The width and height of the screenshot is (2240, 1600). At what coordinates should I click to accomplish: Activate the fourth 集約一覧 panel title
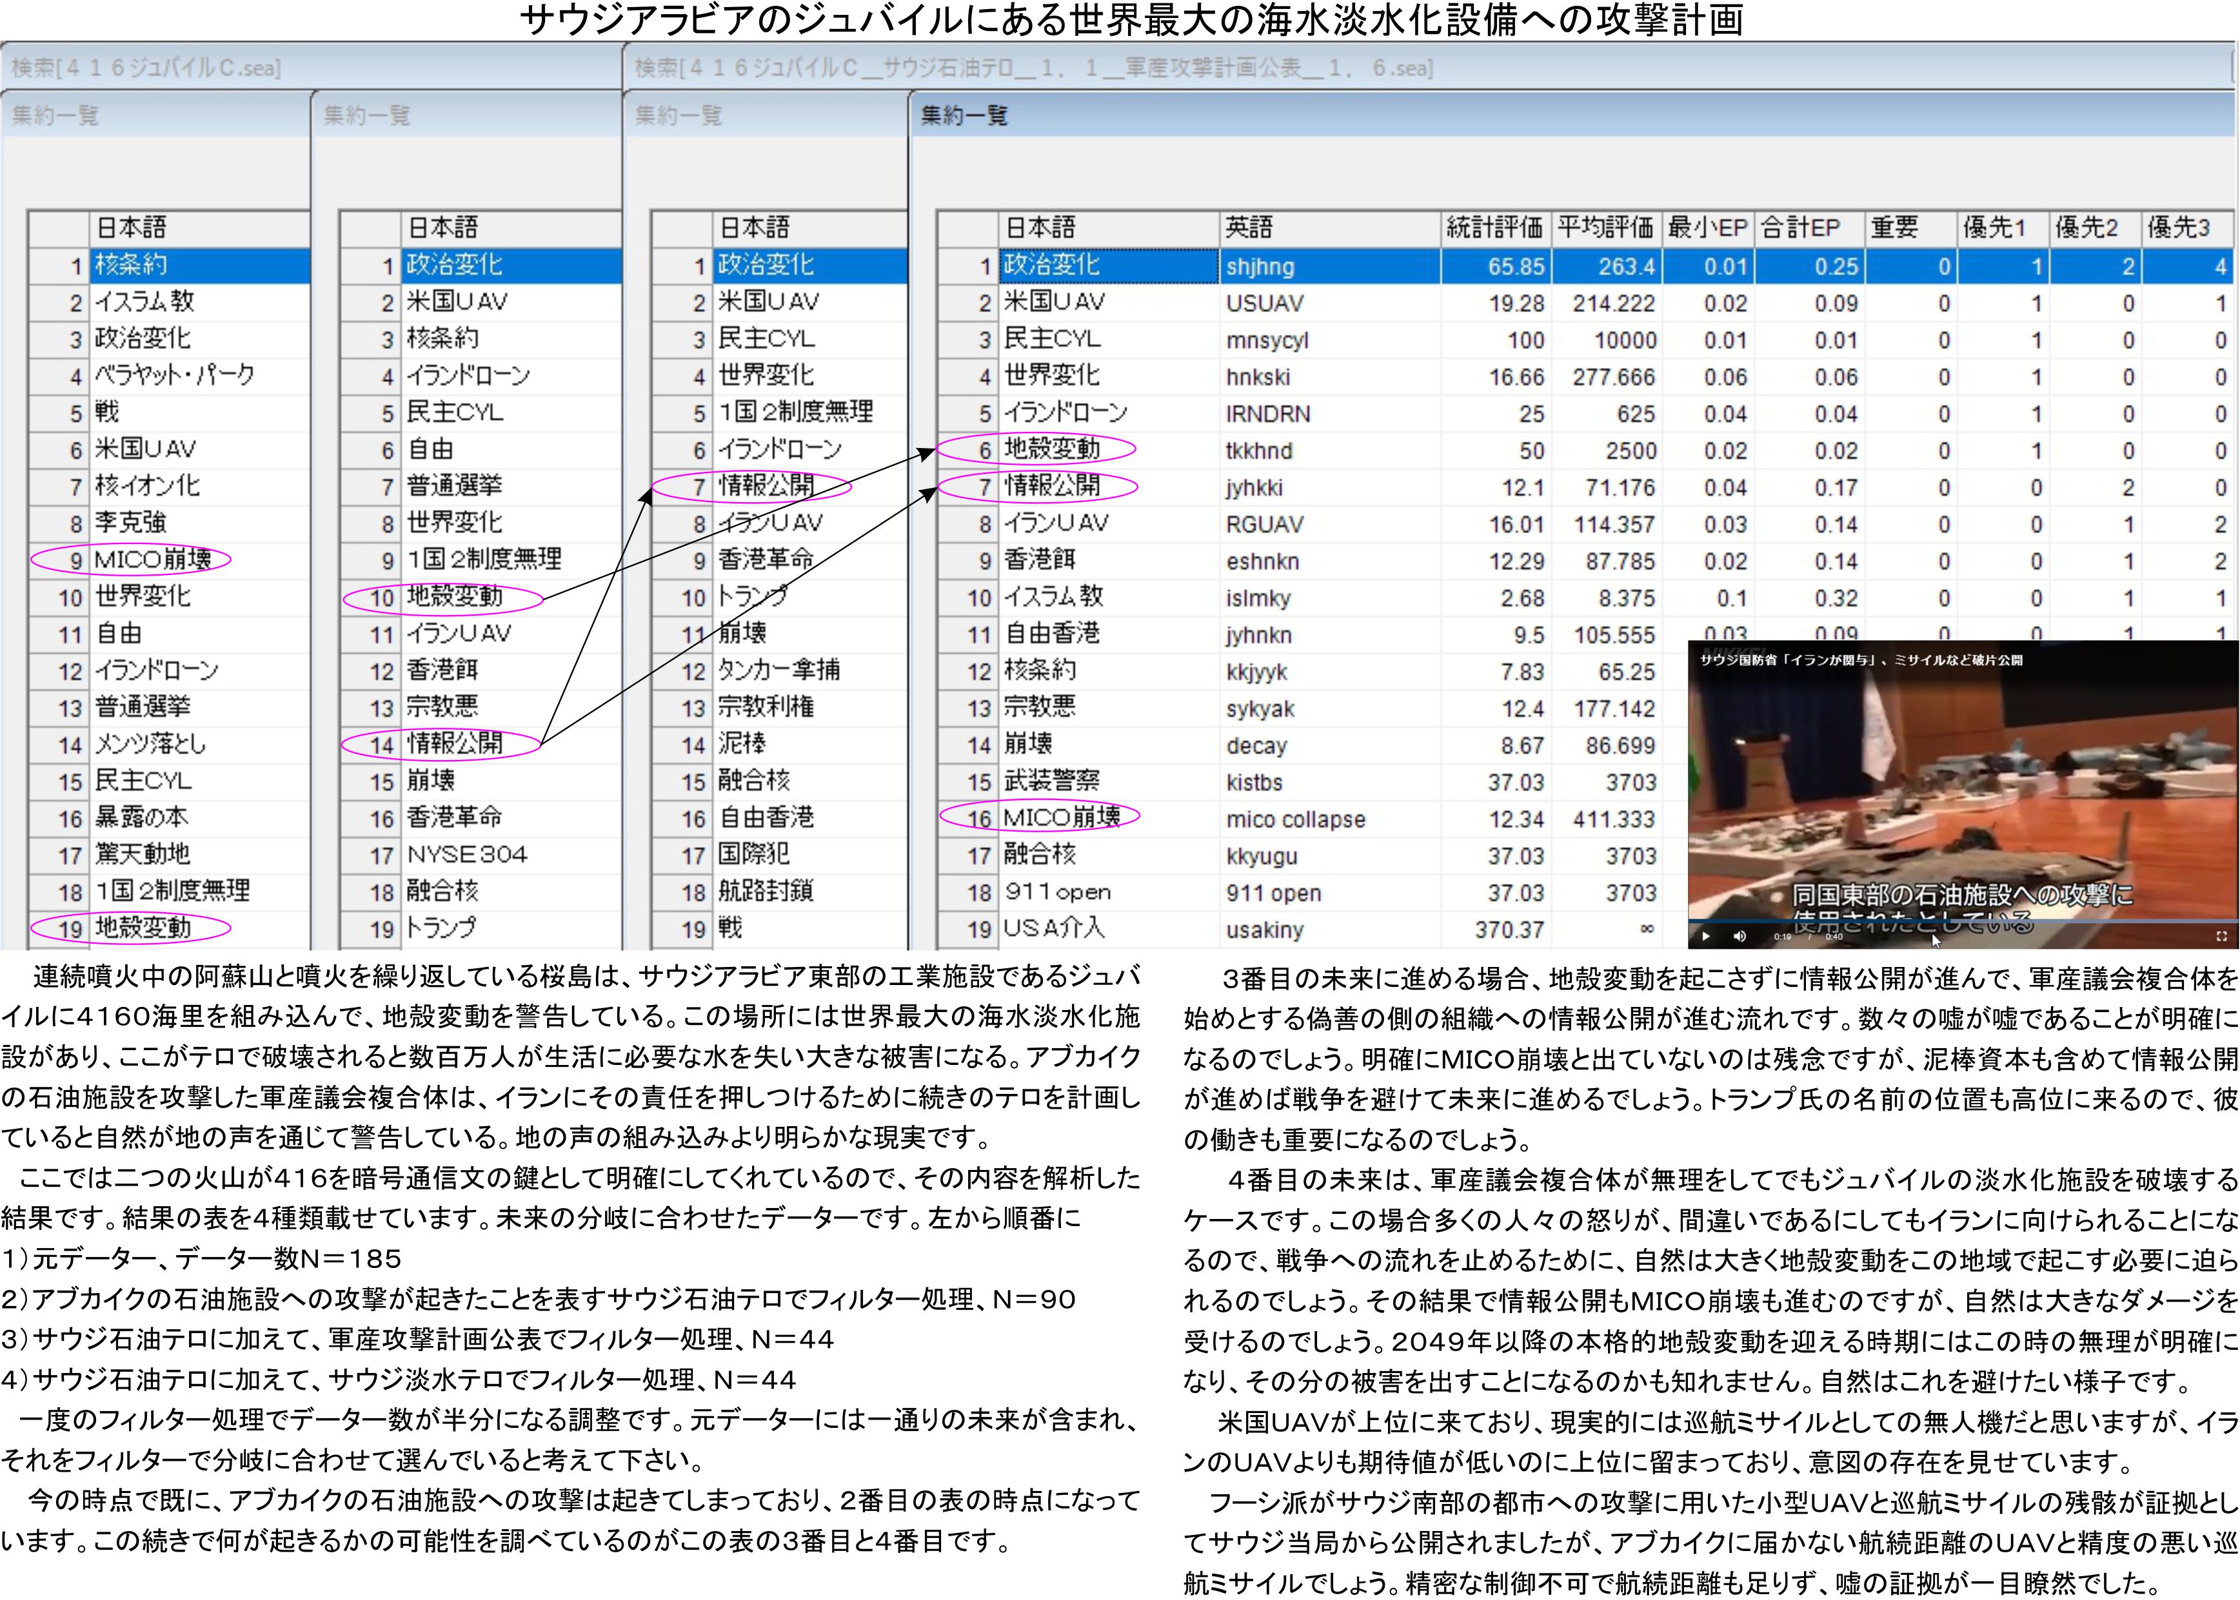[x=964, y=115]
